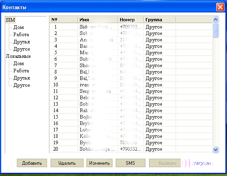
Task: Select row number 14 in list
Action: (131, 111)
